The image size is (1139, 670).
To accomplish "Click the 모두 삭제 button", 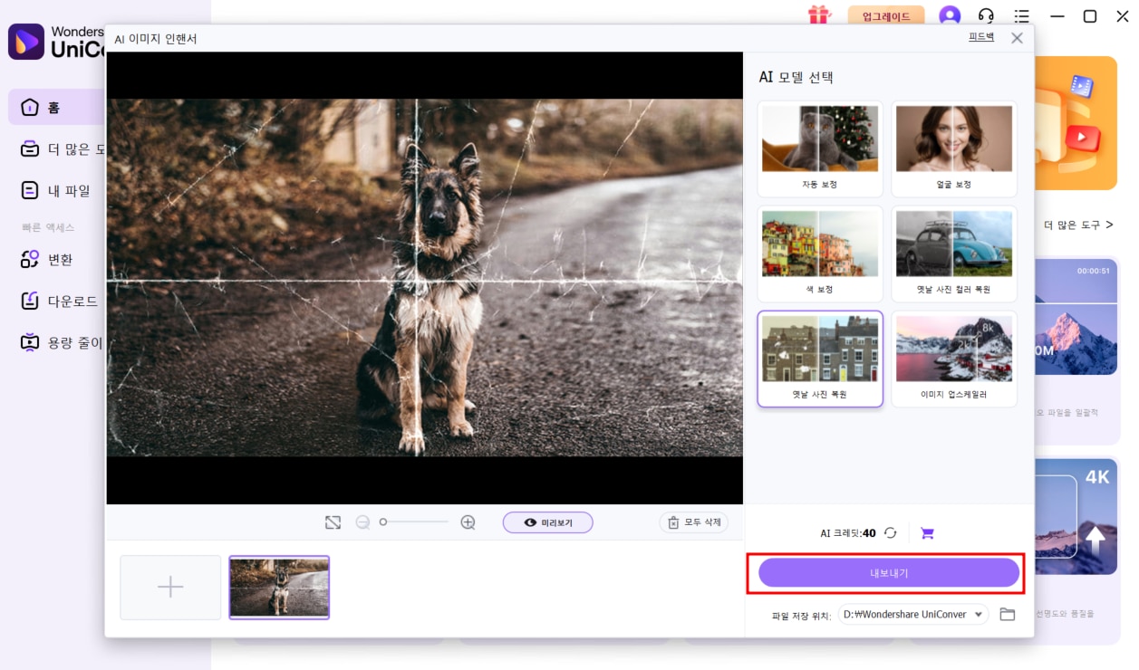I will pyautogui.click(x=694, y=522).
